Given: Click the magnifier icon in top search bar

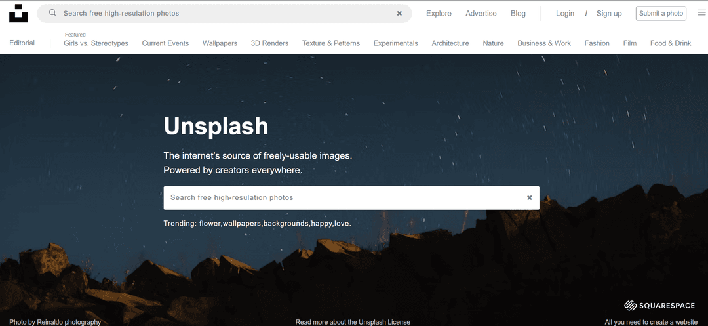Looking at the screenshot, I should [x=52, y=13].
